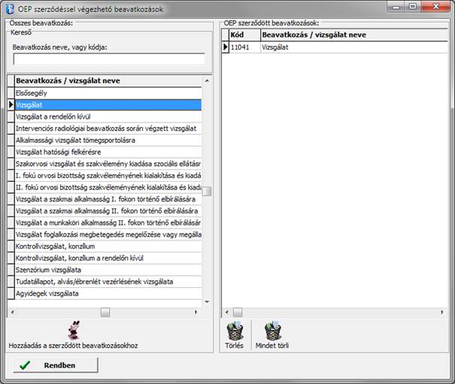455x384 pixels.
Task: Click into the Beavatkozás neve search field
Action: [109, 59]
